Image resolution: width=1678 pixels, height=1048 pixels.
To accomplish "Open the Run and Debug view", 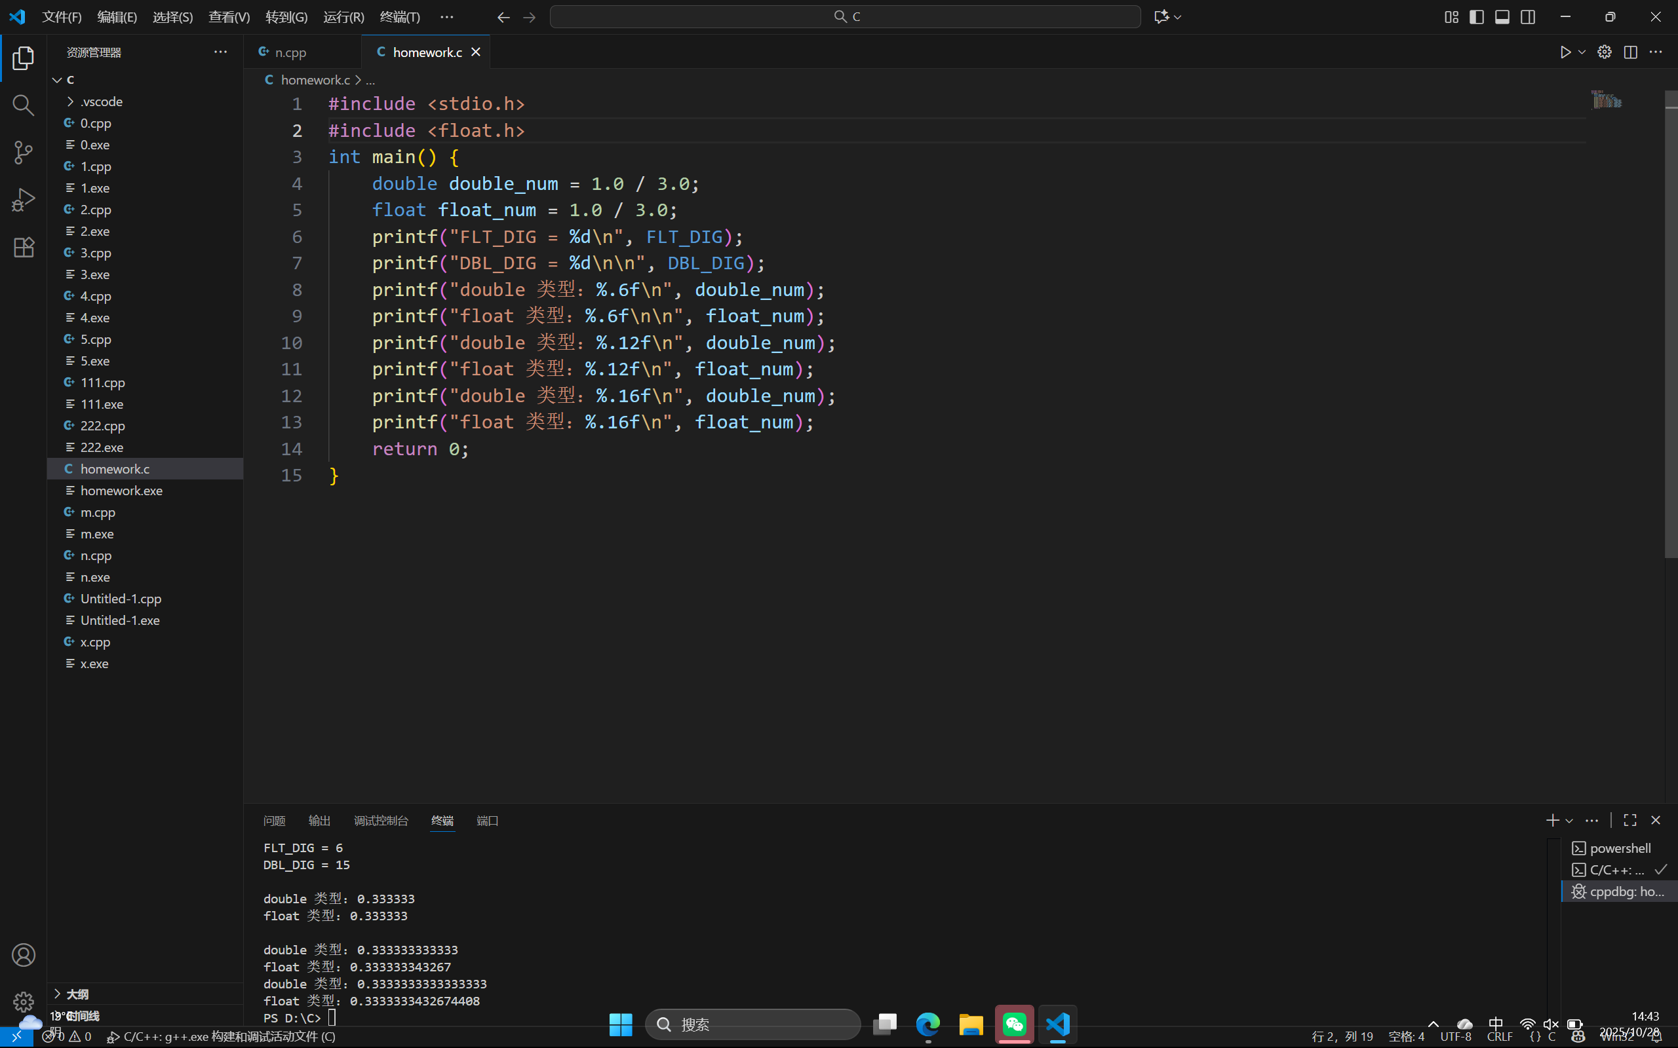I will (23, 200).
